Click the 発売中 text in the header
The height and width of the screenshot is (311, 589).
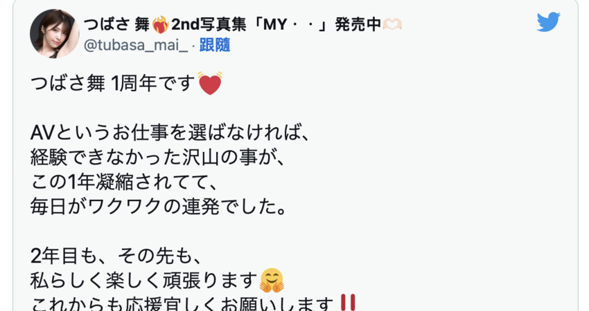tap(358, 25)
